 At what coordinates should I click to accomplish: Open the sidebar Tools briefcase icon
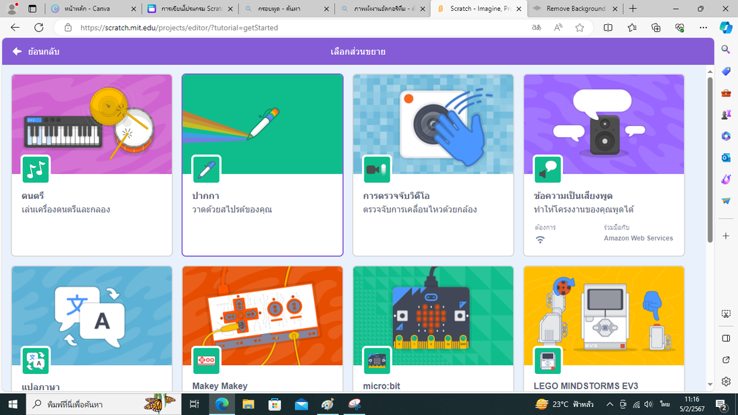tap(726, 92)
